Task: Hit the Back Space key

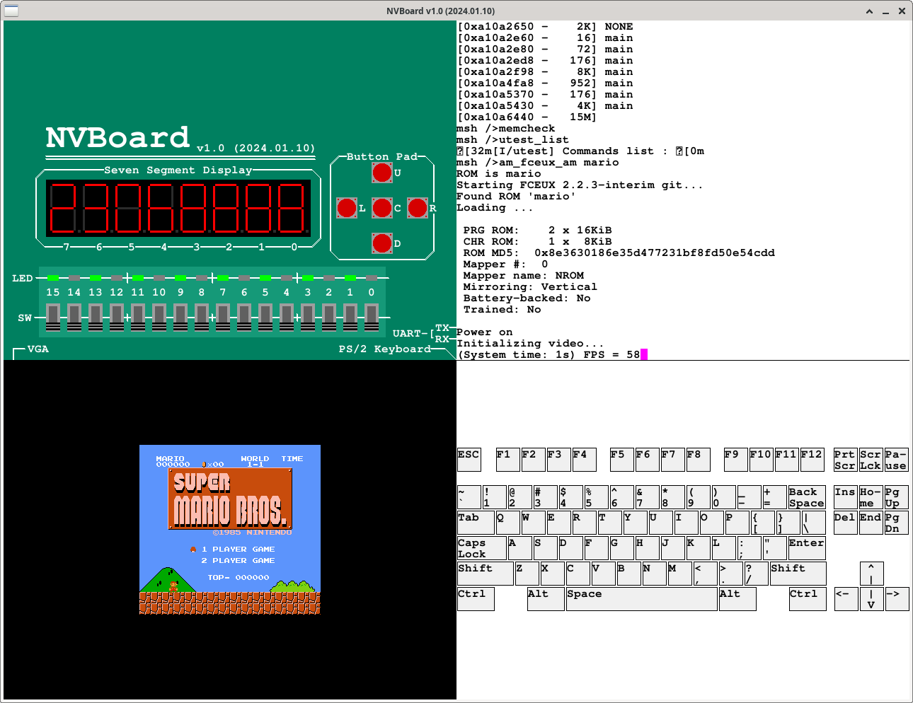Action: click(x=807, y=497)
